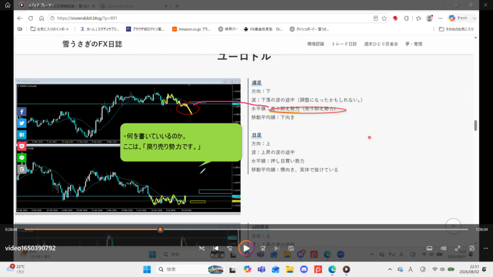Click the browser back arrow
This screenshot has height=277, width=493.
pyautogui.click(x=20, y=18)
